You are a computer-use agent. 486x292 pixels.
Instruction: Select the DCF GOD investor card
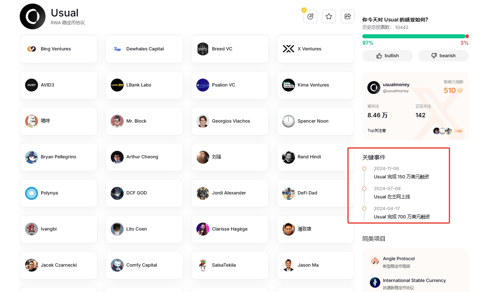click(144, 193)
